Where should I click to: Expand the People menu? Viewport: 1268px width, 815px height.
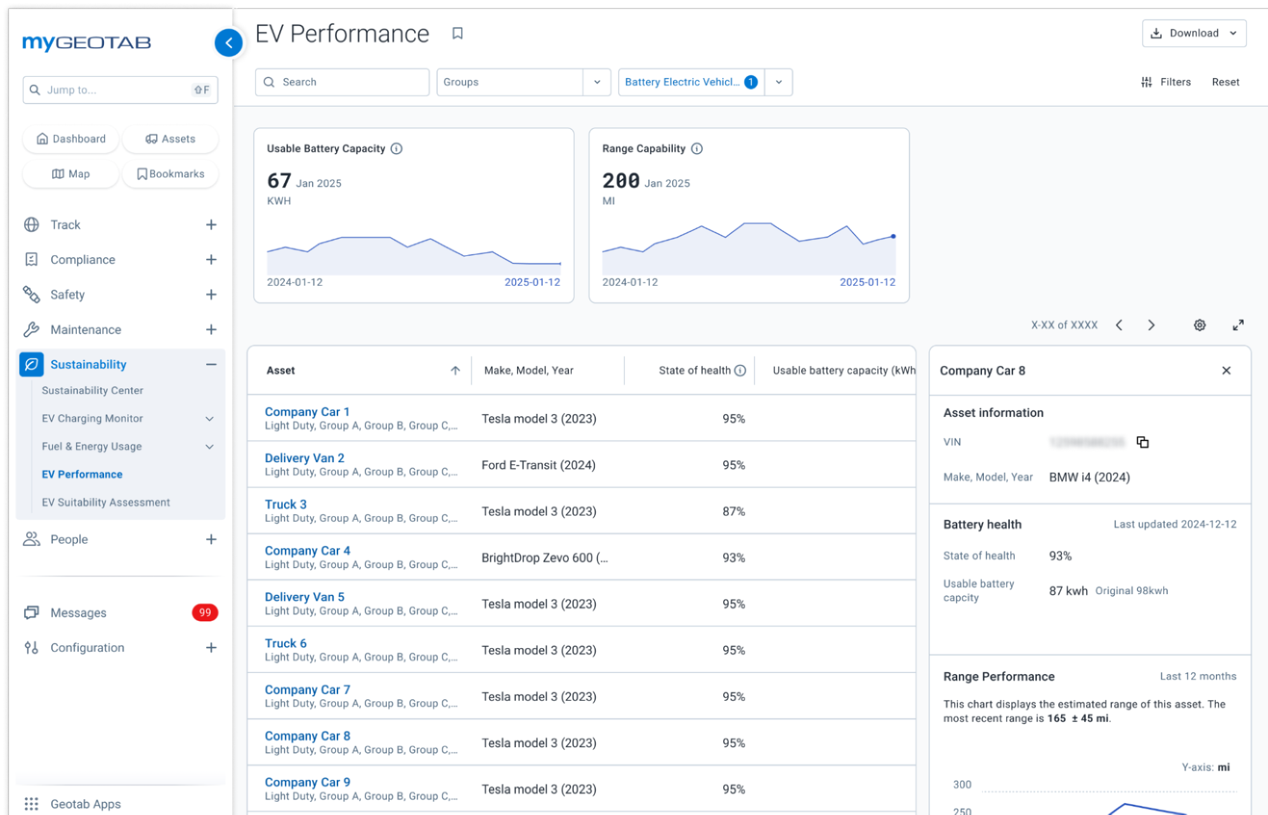click(x=211, y=539)
